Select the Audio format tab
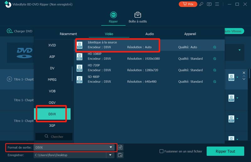251x162 pixels. (x=150, y=34)
